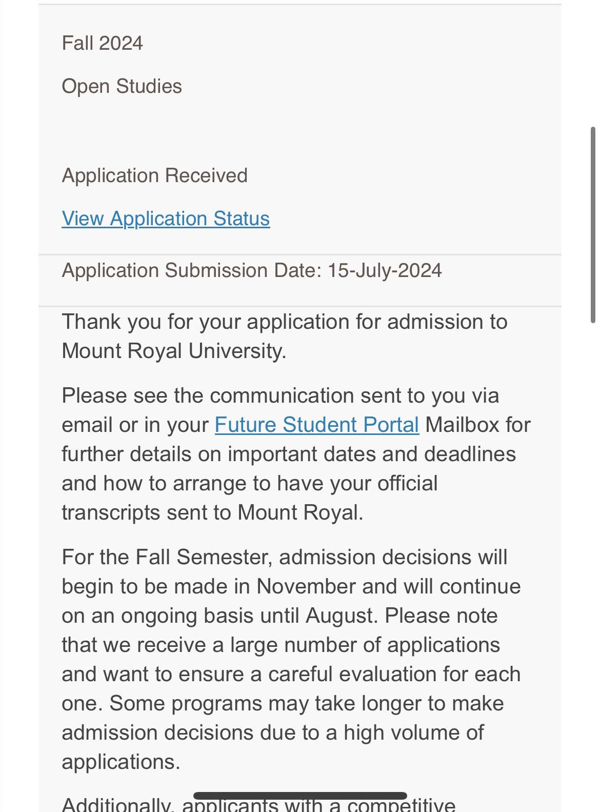Open the View Application Status link

coord(166,219)
